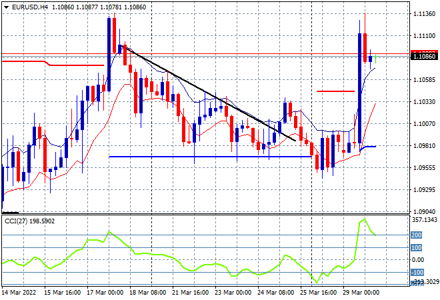Click the 15 Mar 16:00 time label
The image size is (440, 300).
(x=62, y=293)
